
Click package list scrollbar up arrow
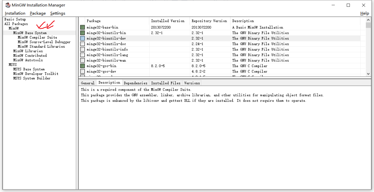pyautogui.click(x=368, y=20)
